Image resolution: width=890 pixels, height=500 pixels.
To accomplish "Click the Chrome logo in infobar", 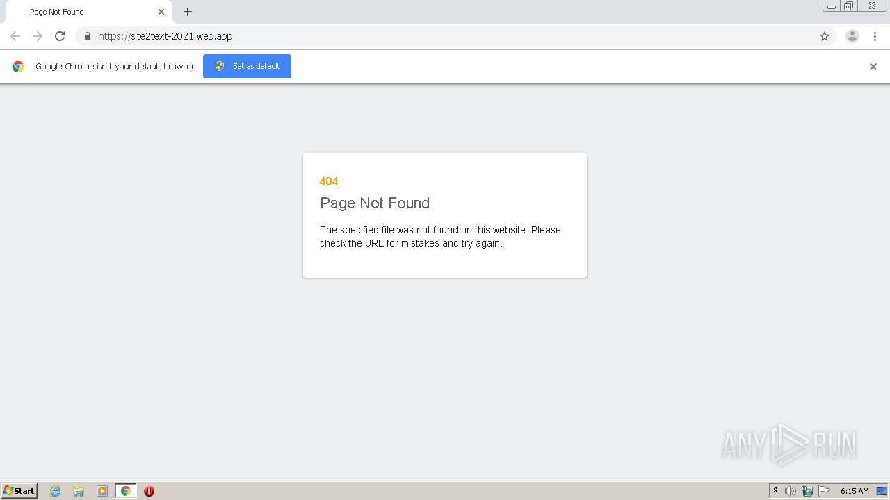I will coord(18,67).
